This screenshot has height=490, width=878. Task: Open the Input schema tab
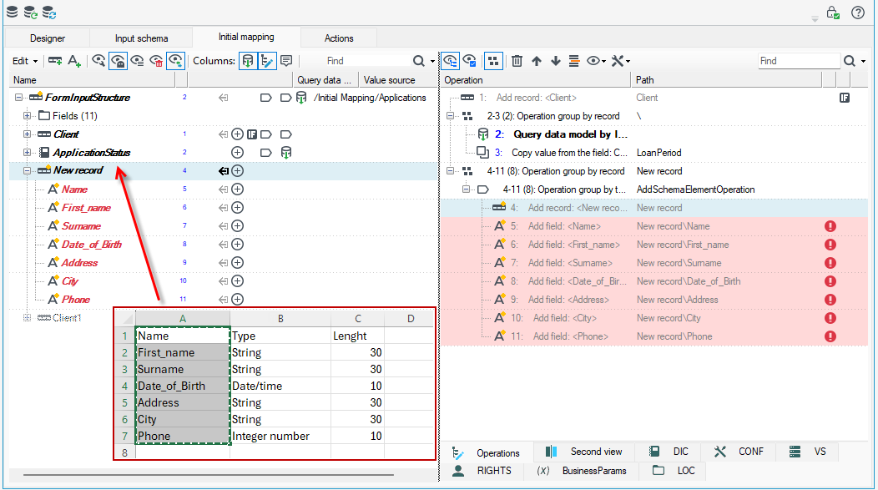tap(141, 38)
